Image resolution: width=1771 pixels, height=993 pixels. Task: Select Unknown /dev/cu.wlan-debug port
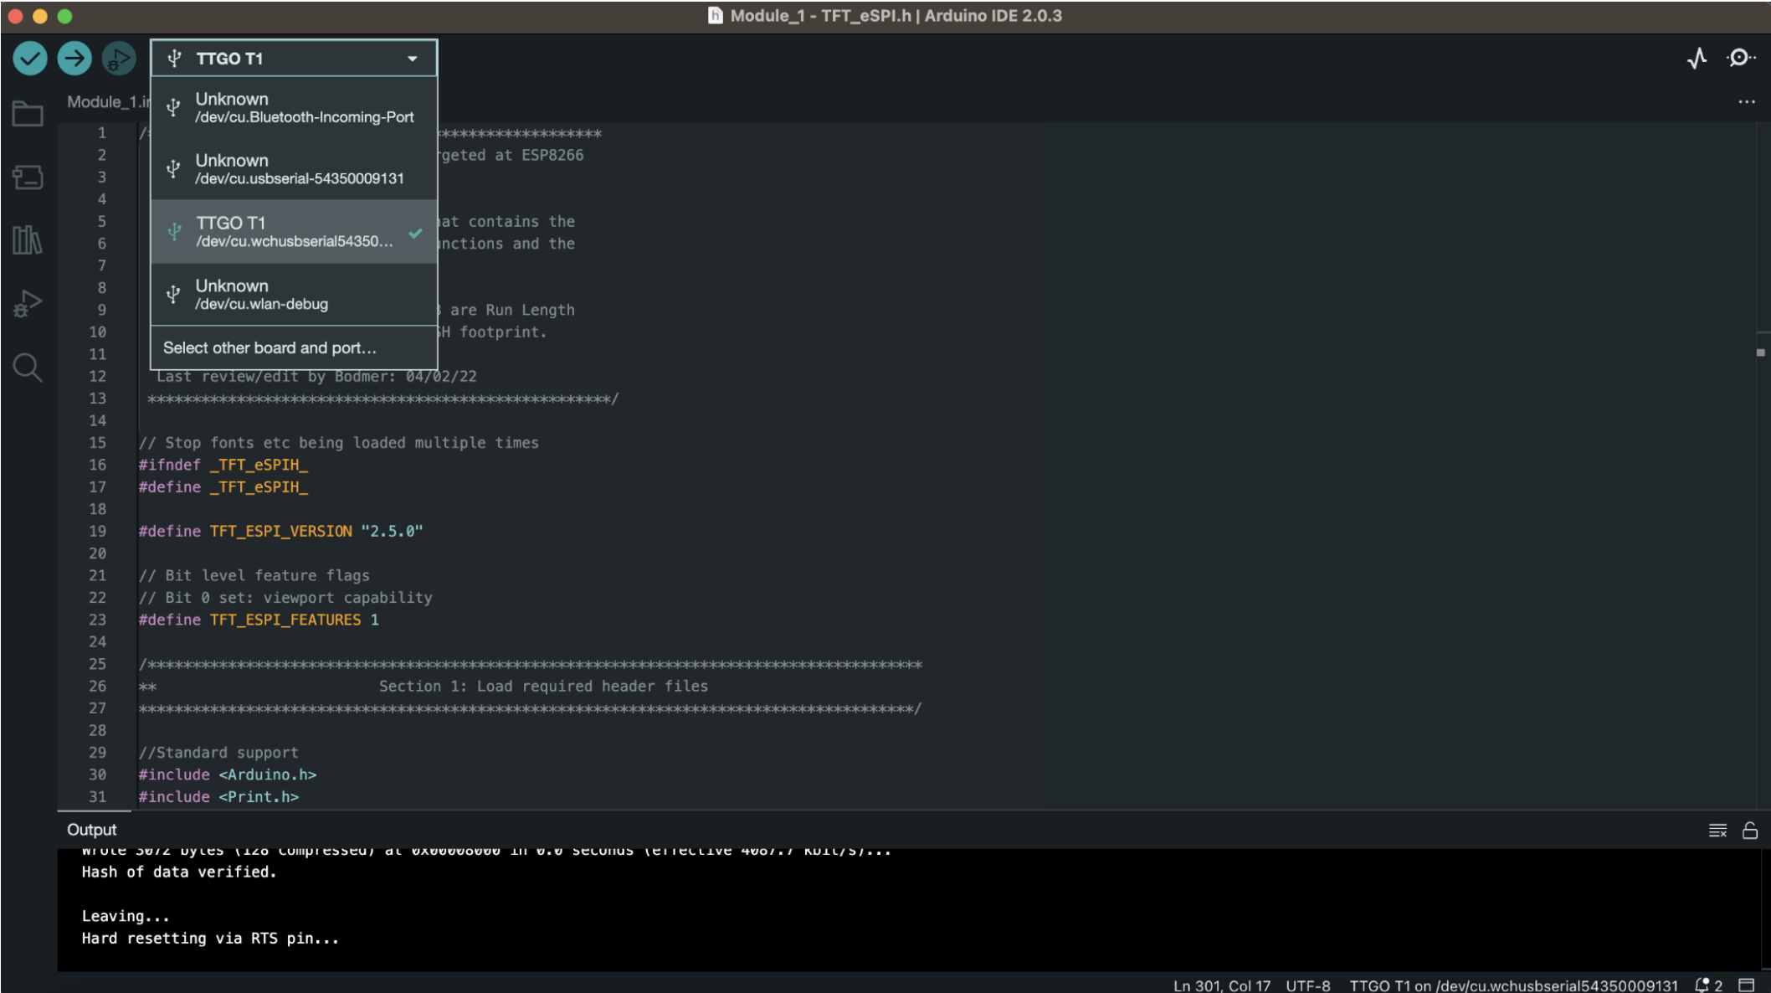coord(294,295)
